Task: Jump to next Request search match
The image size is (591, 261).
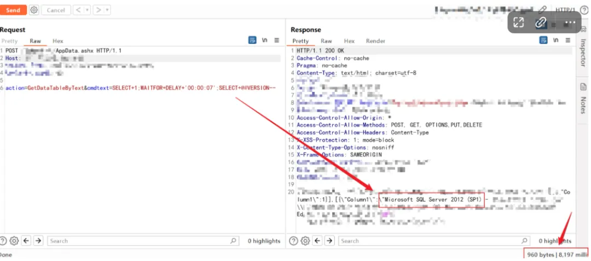Action: (x=38, y=241)
